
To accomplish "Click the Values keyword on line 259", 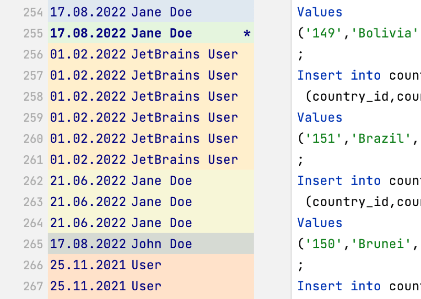I will pyautogui.click(x=320, y=118).
